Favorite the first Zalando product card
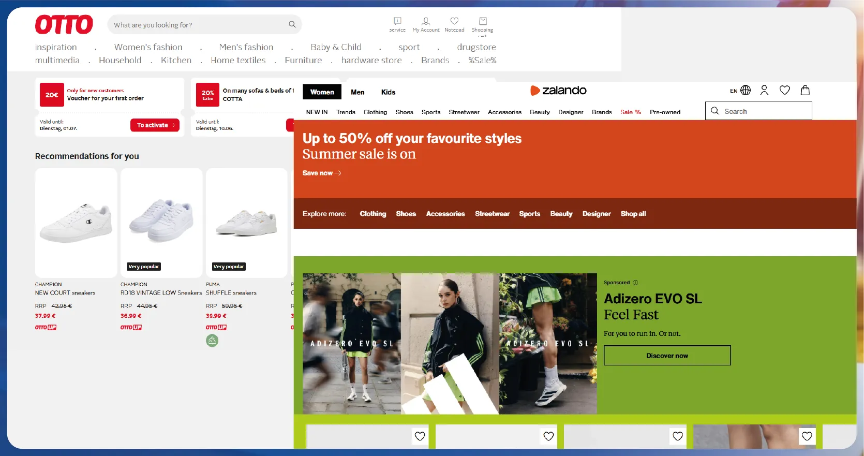The height and width of the screenshot is (456, 864). point(420,436)
